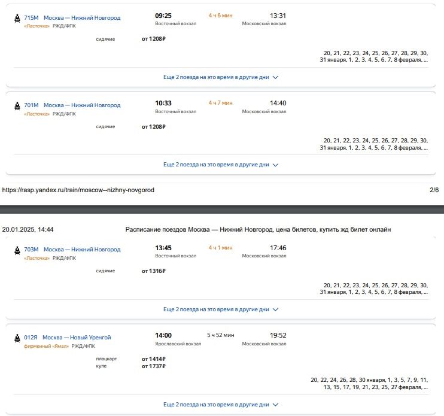Expand more trains under 703М chevron

[276, 309]
